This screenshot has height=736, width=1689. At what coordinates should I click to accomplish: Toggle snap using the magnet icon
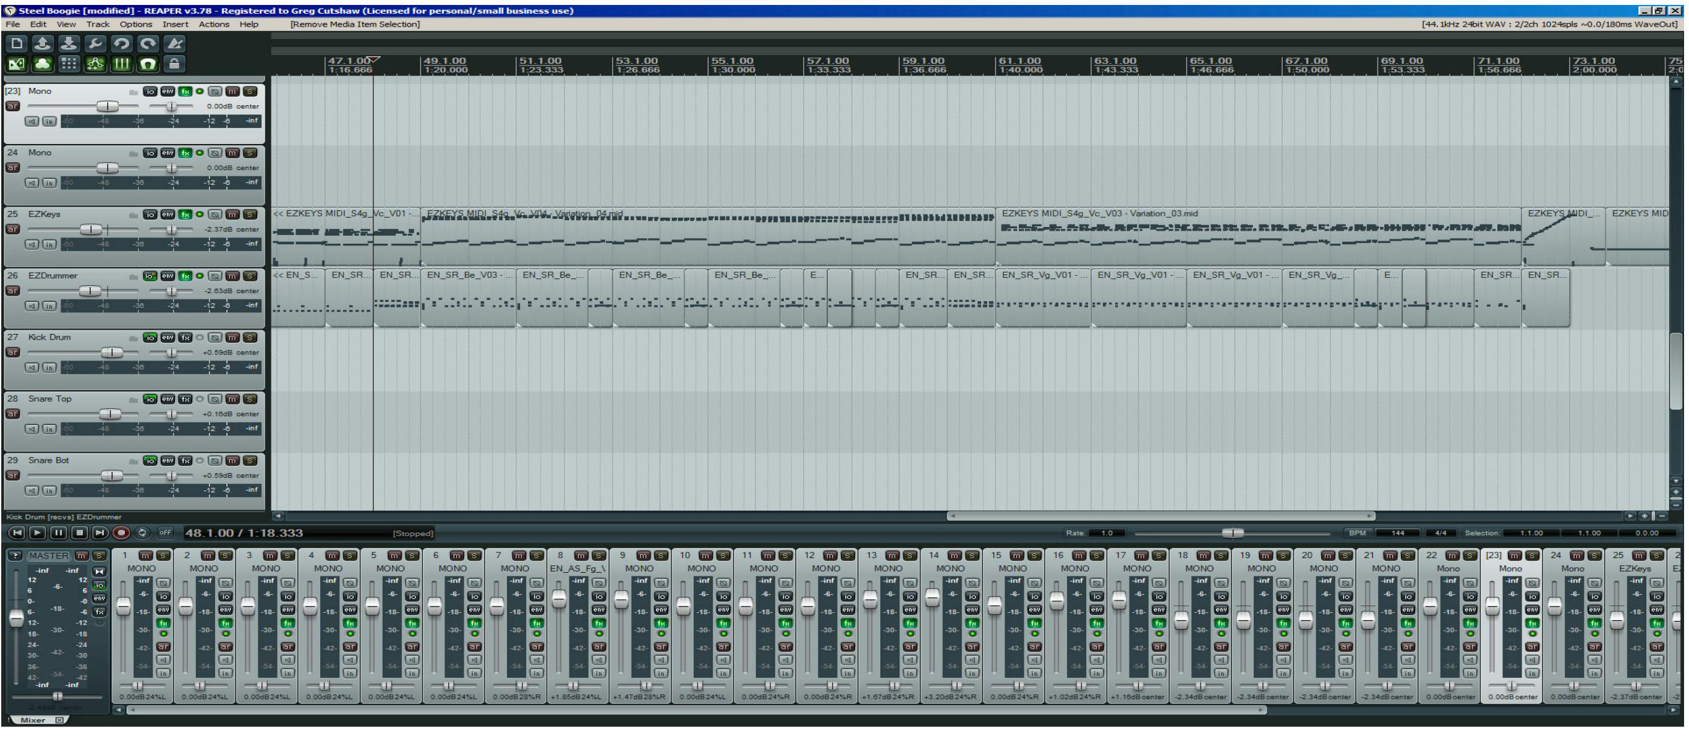pyautogui.click(x=148, y=64)
